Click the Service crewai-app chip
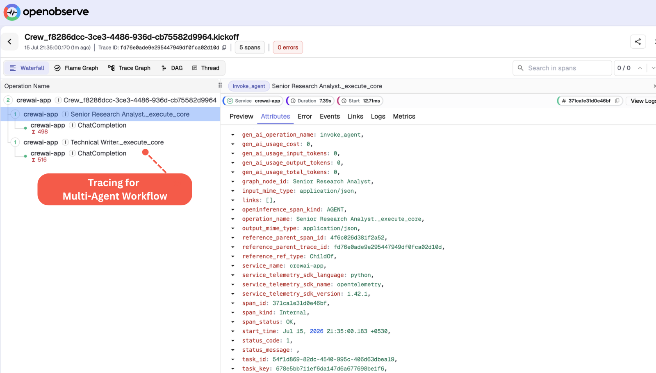Viewport: 656px width, 373px height. [x=253, y=101]
